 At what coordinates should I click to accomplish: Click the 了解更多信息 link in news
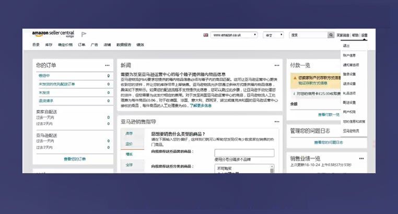pyautogui.click(x=201, y=105)
